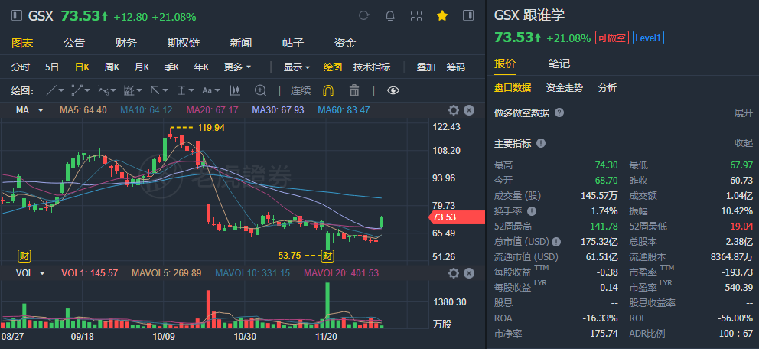Close the VOL indicator panel
Viewport: 759px width, 349px height.
(468, 273)
